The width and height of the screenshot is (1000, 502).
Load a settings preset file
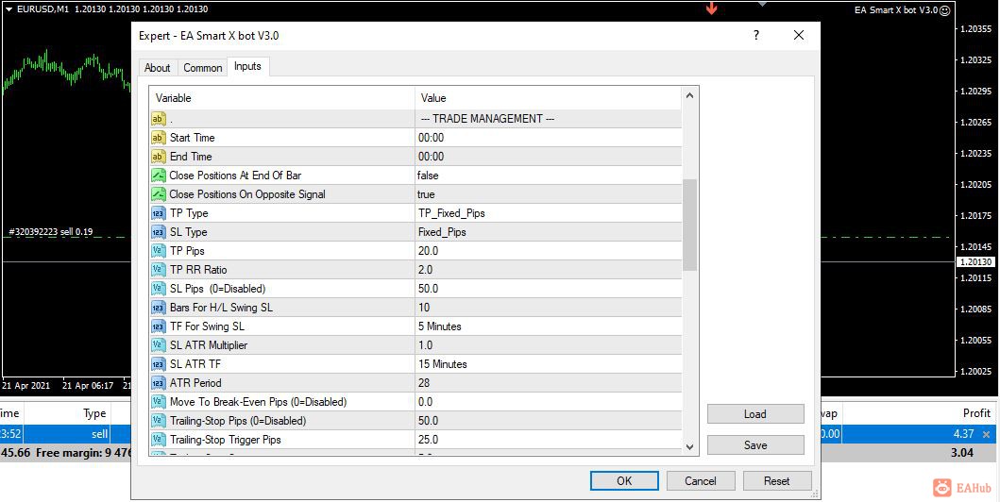click(x=755, y=414)
